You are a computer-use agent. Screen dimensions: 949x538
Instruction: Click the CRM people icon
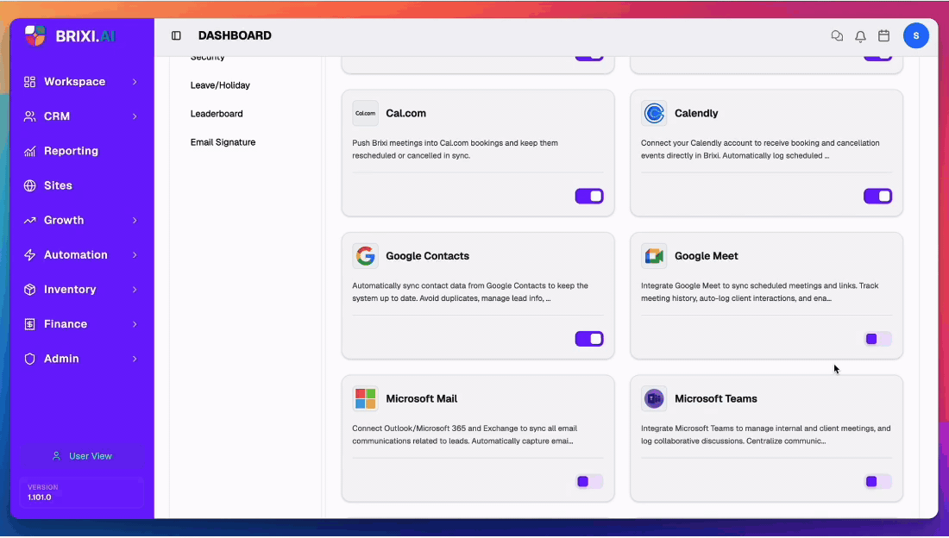(29, 116)
